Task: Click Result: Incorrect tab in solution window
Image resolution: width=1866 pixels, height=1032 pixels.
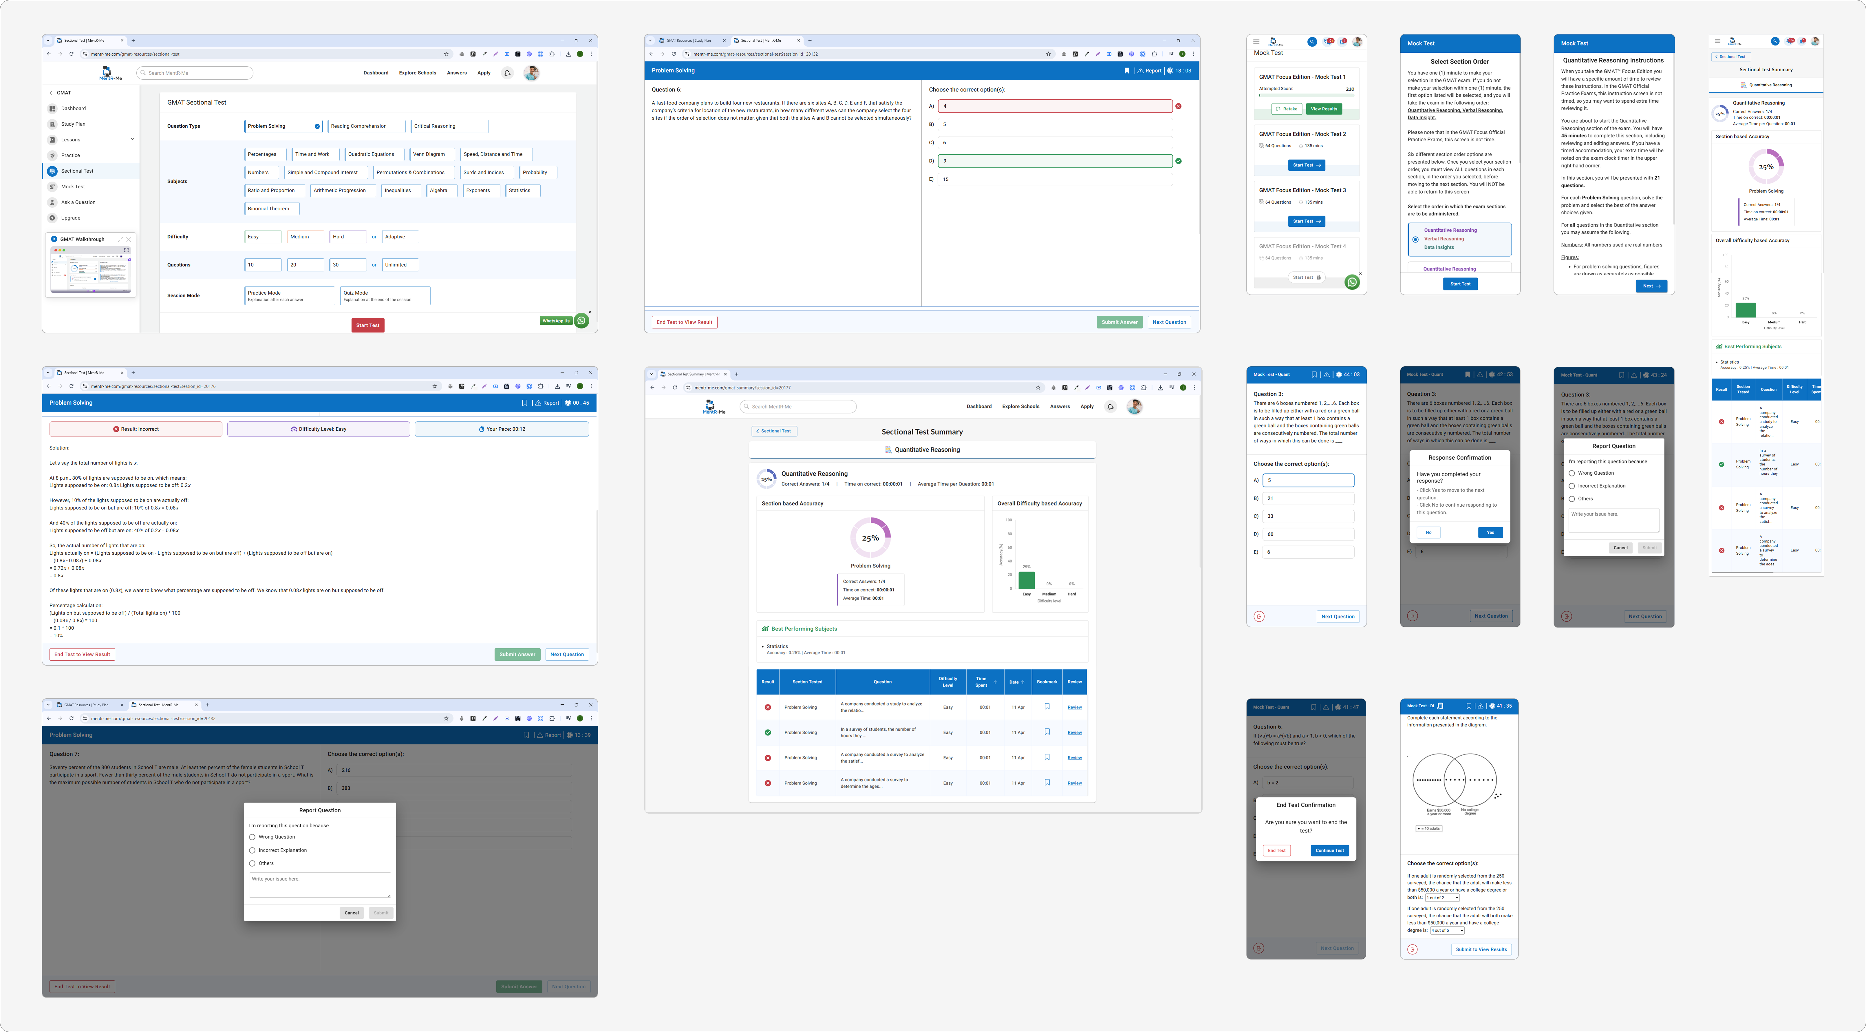Action: [x=136, y=429]
